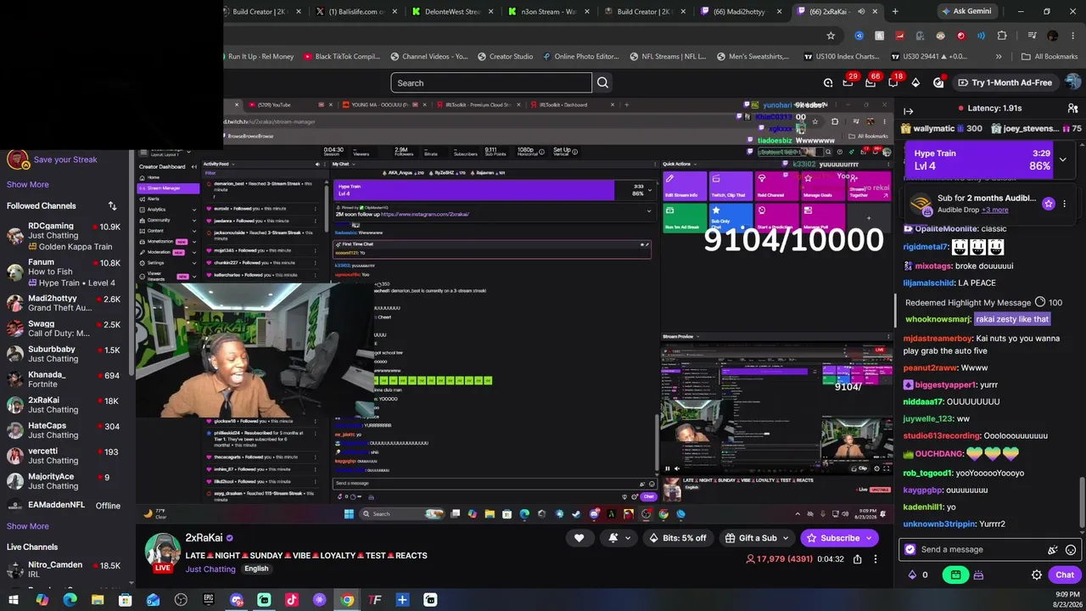Click in the Twitch Search field
Screen dimensions: 1086x611
[x=491, y=83]
